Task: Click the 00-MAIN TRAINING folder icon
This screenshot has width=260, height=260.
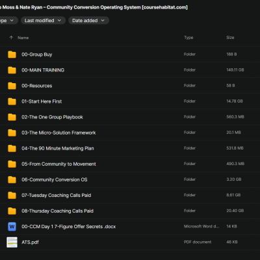Action: pyautogui.click(x=12, y=70)
